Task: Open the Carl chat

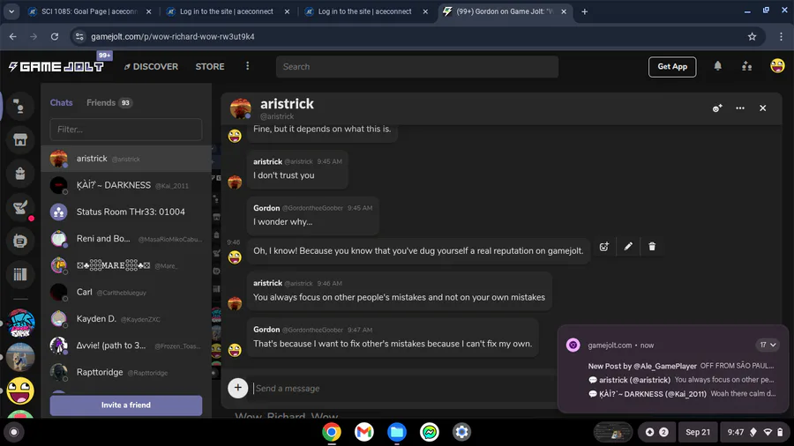Action: 125,293
